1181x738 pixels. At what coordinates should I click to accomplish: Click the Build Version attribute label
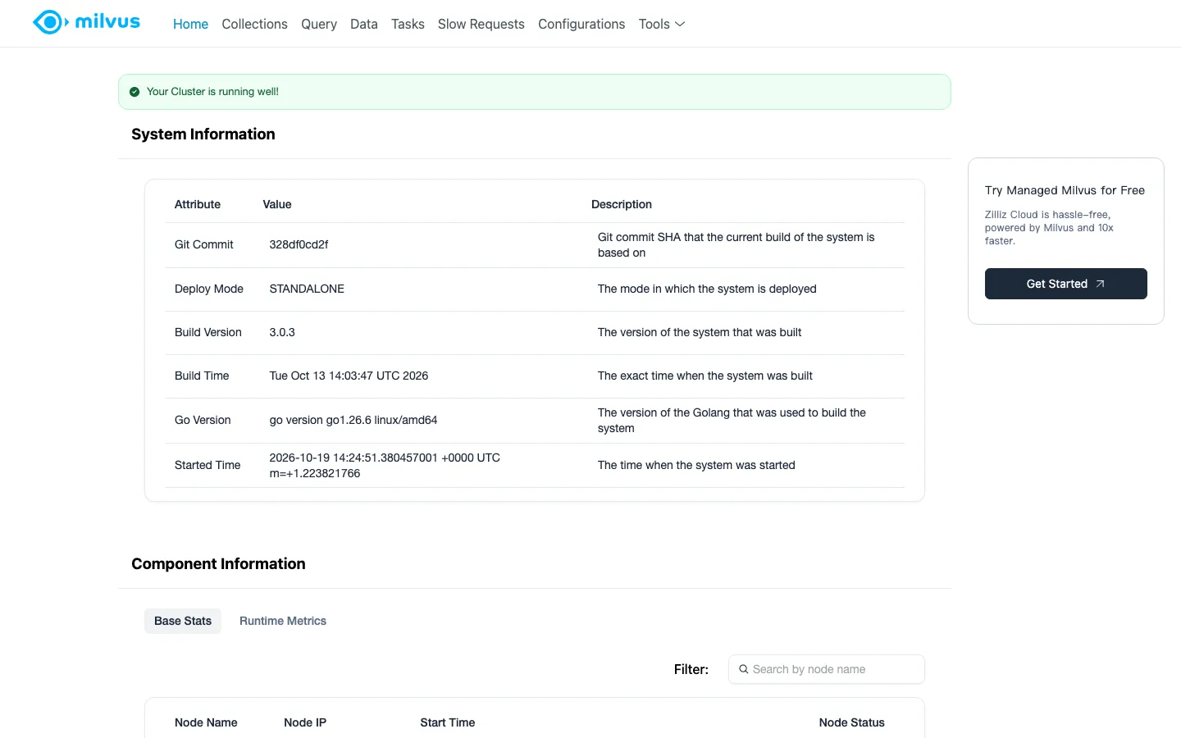pos(208,332)
